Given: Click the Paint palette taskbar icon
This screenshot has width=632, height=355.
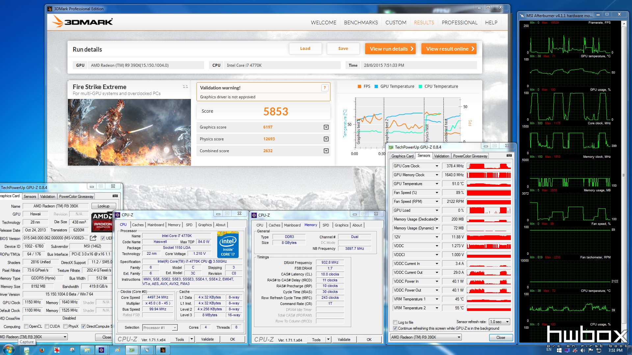Looking at the screenshot, I should (x=117, y=350).
